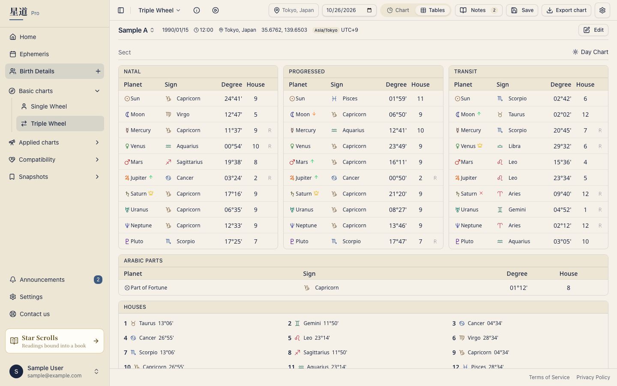617x386 pixels.
Task: Click the 10/26/2026 date input
Action: click(x=349, y=10)
